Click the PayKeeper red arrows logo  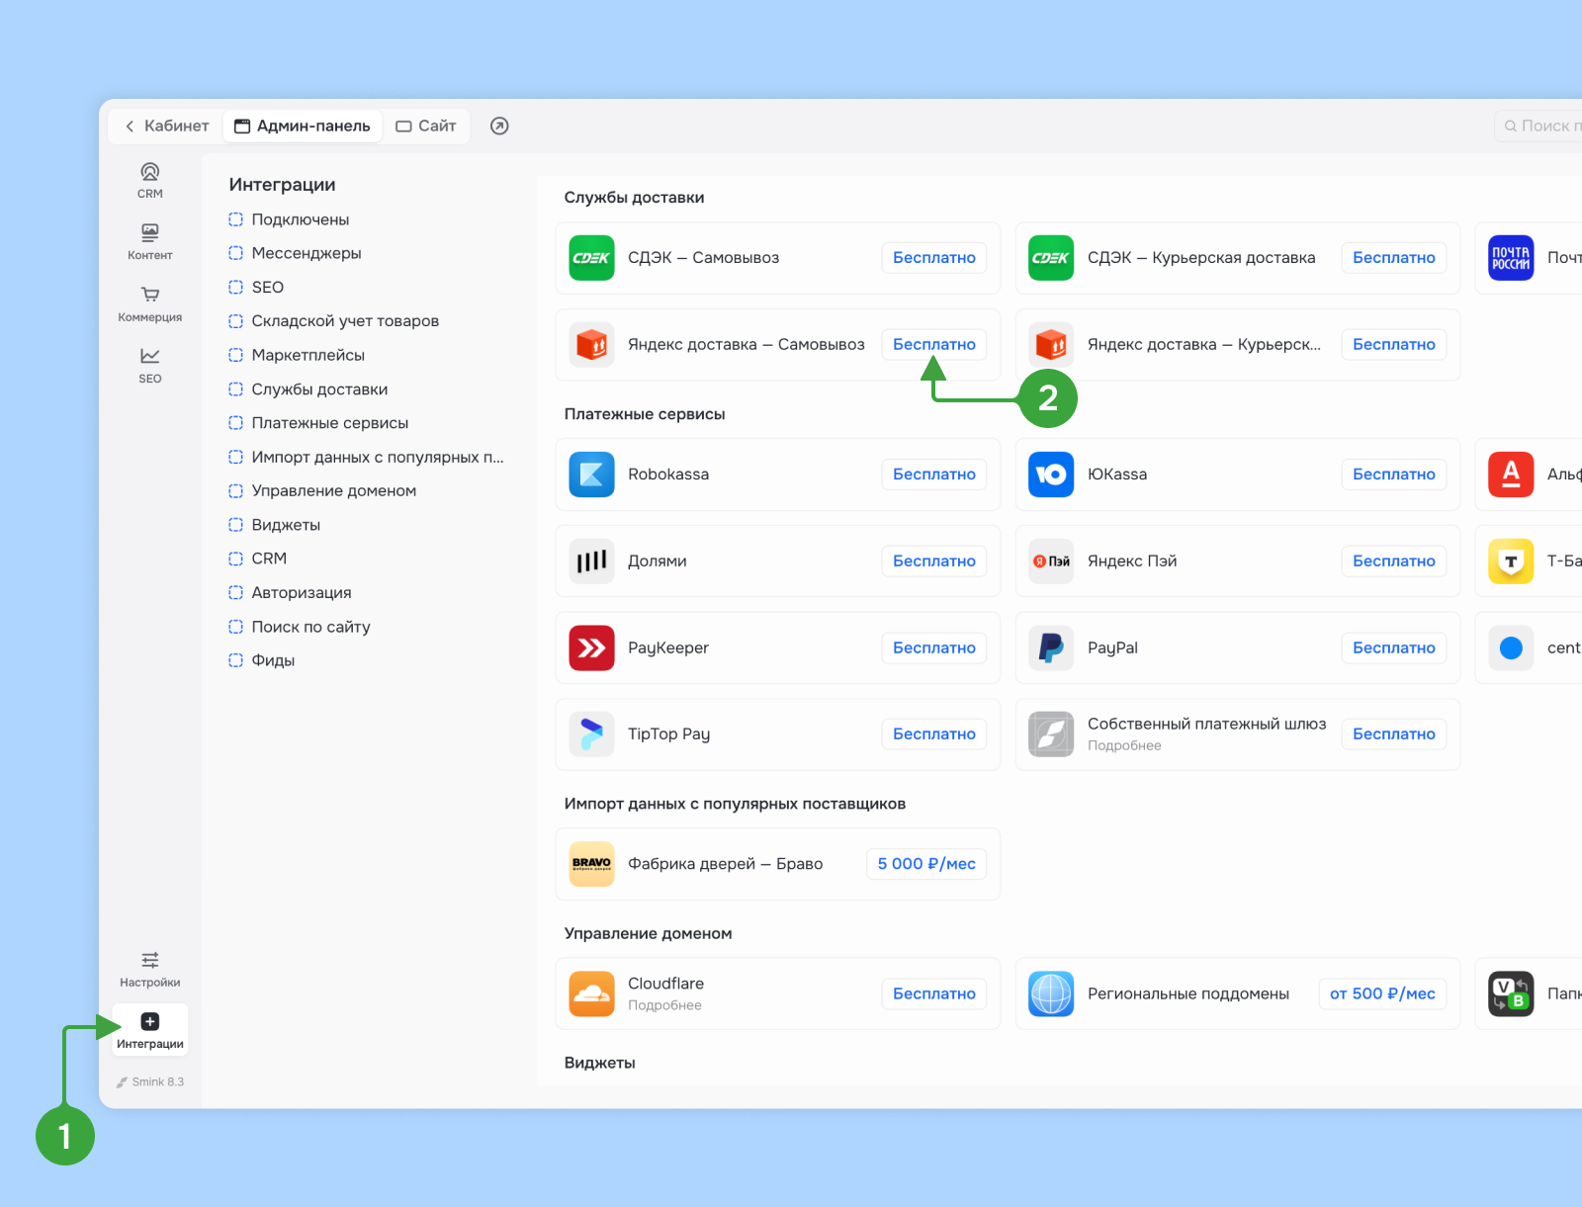pos(591,648)
